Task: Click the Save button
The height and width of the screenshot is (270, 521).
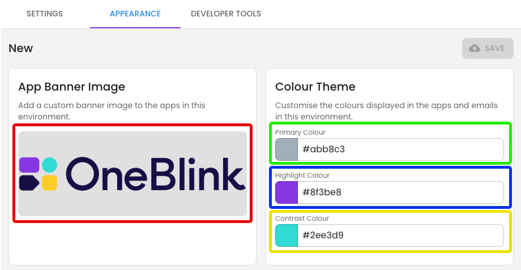Action: (488, 48)
